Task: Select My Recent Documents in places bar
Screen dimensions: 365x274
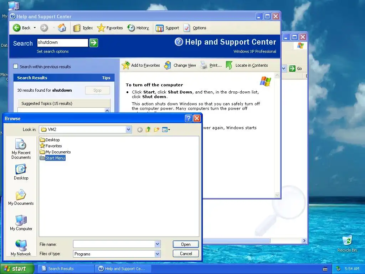Action: point(21,149)
